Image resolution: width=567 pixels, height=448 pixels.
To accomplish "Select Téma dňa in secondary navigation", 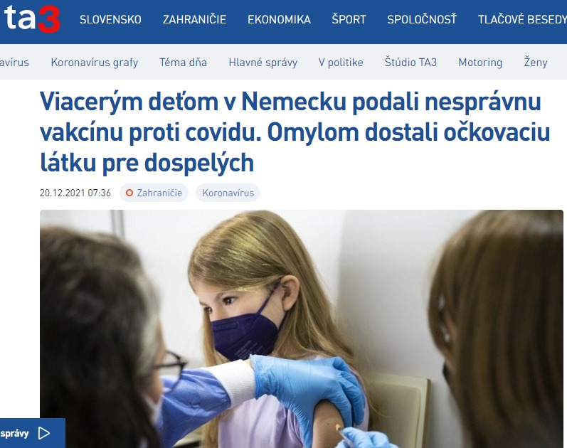I will point(183,62).
